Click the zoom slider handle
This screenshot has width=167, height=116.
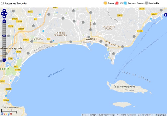(4, 36)
